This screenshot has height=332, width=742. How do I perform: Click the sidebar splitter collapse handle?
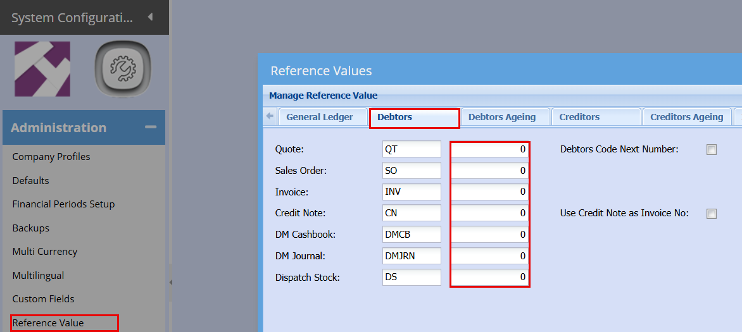click(170, 282)
